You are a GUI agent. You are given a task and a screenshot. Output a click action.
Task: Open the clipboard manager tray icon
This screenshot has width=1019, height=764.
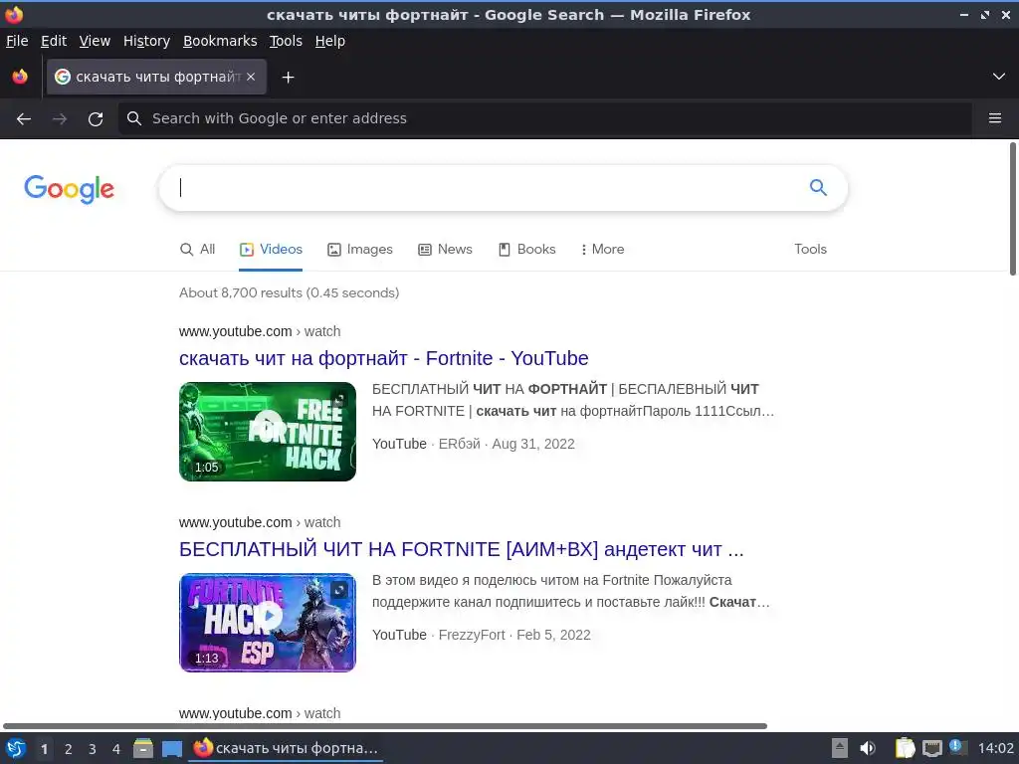coord(905,748)
